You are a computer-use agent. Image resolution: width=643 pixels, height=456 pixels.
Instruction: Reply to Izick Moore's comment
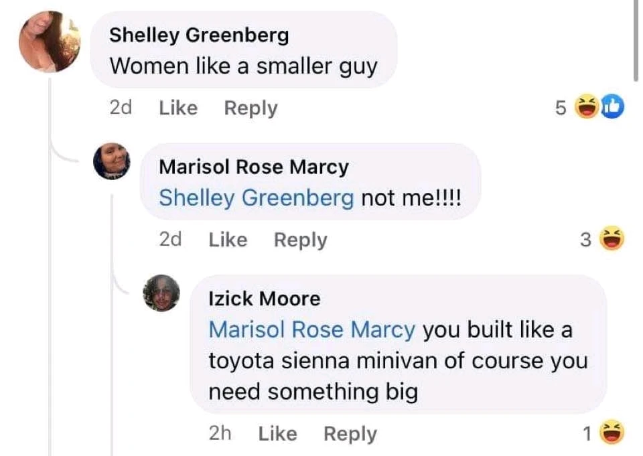tap(350, 434)
